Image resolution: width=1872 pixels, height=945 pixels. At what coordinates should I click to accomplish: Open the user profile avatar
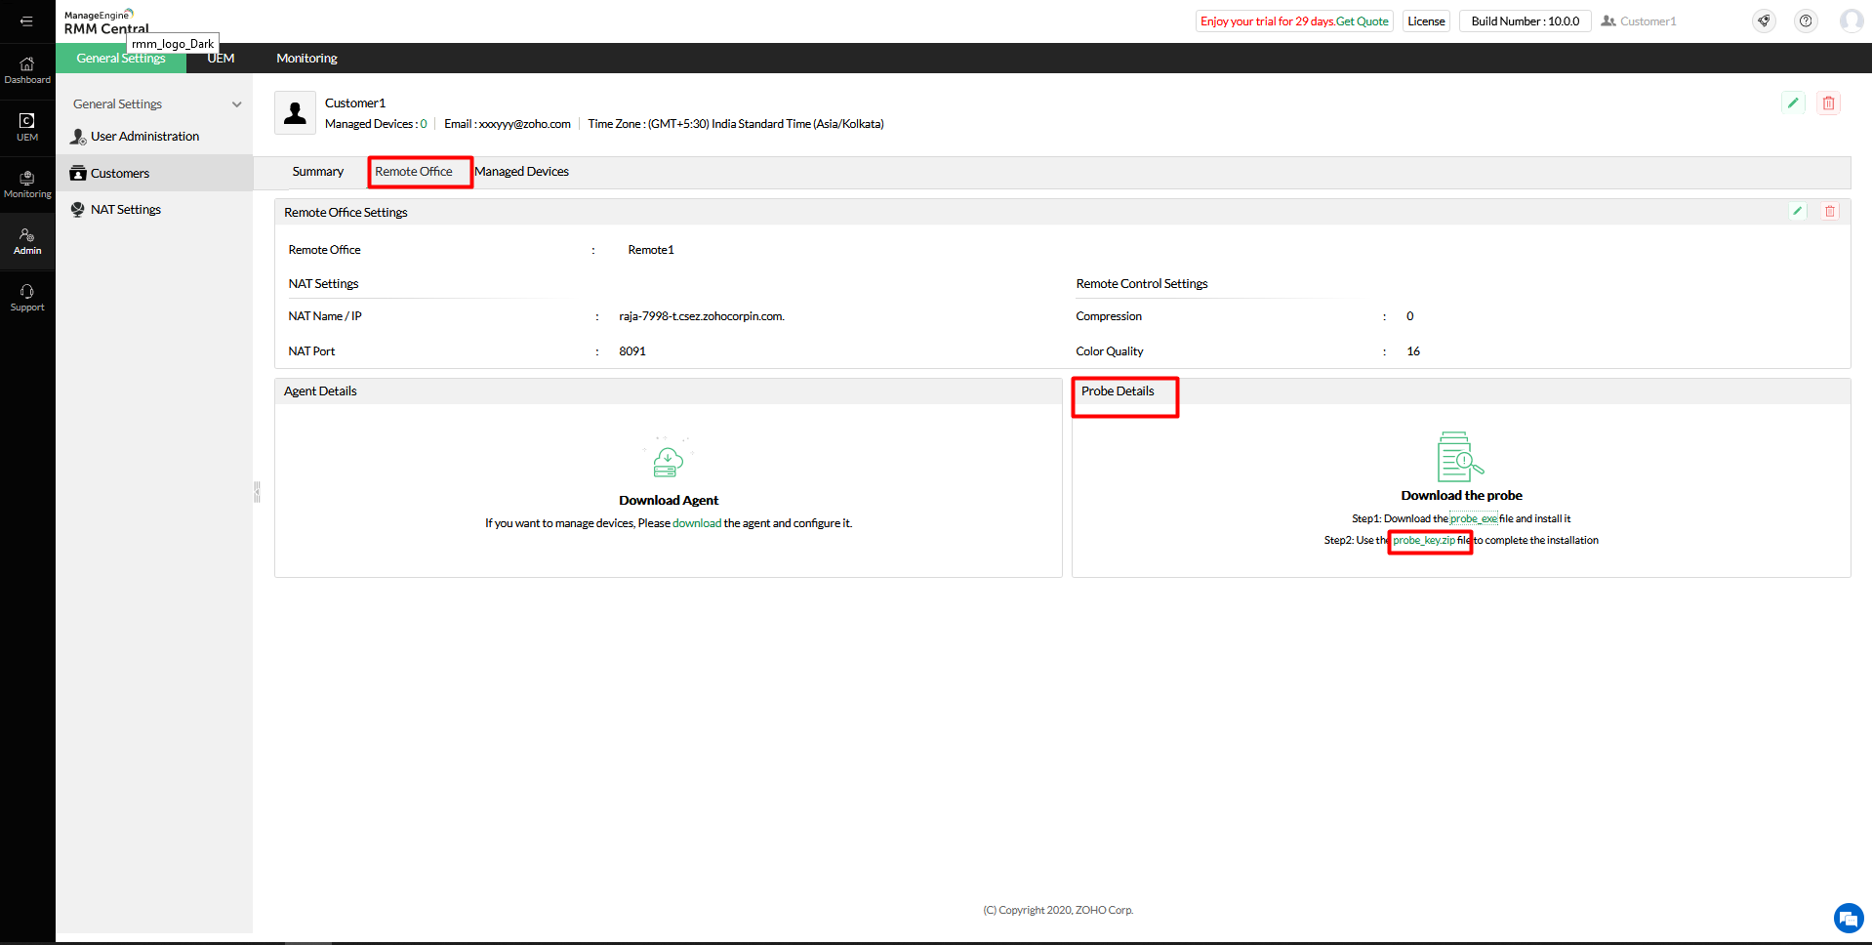1851,21
